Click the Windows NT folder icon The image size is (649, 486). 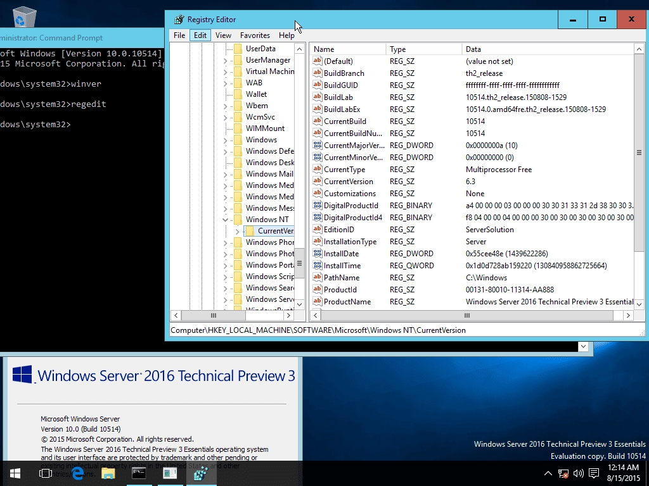(238, 219)
